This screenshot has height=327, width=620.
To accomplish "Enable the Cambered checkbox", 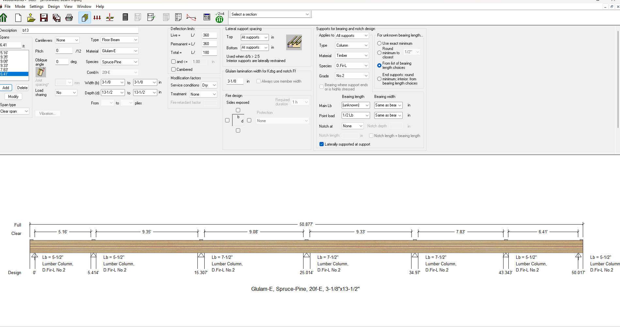I will tap(173, 70).
